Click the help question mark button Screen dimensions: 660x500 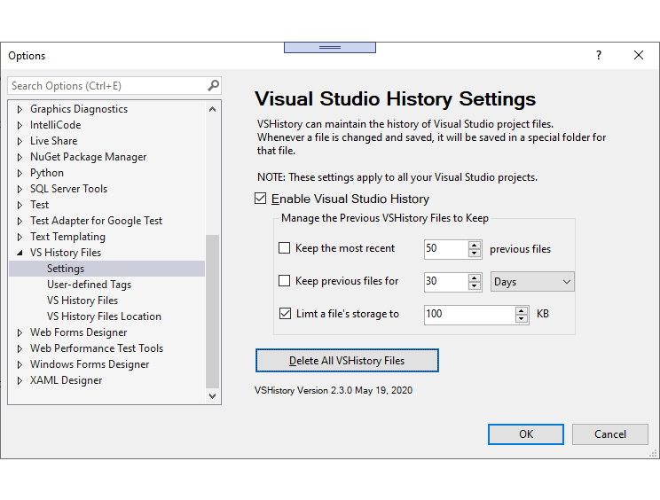[599, 55]
